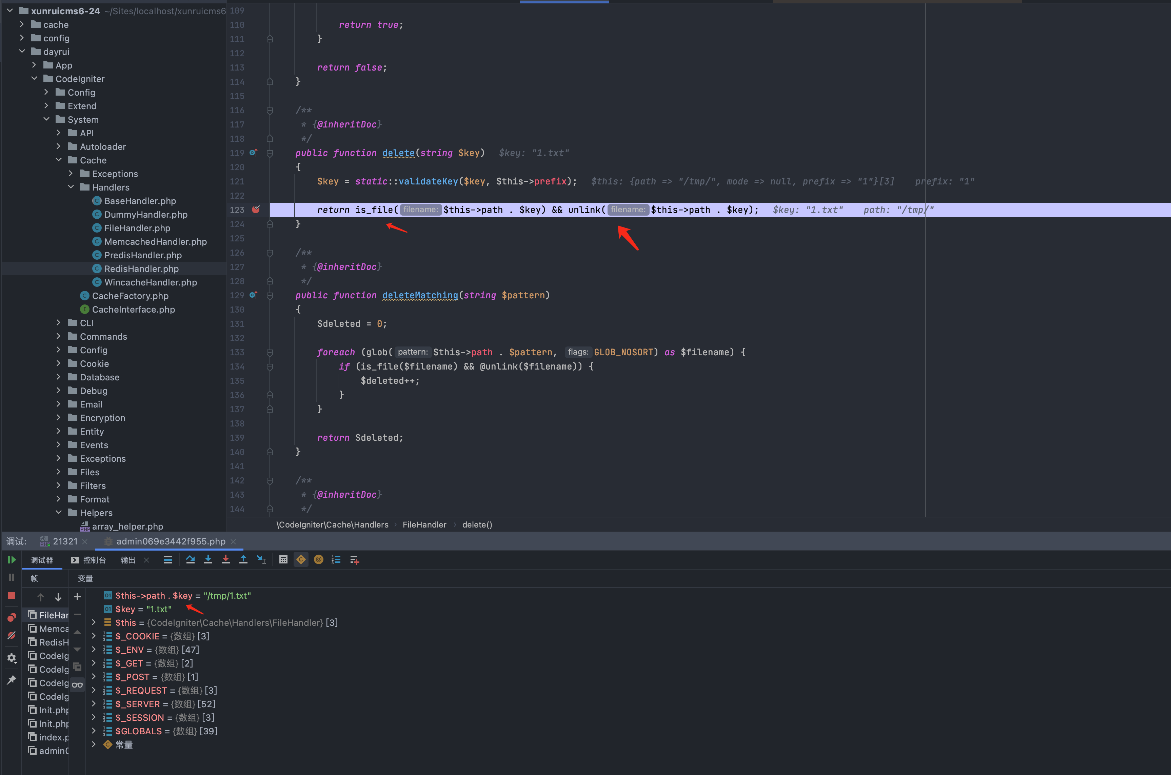Close the 21321 debug tab
1171x775 pixels.
coord(85,542)
